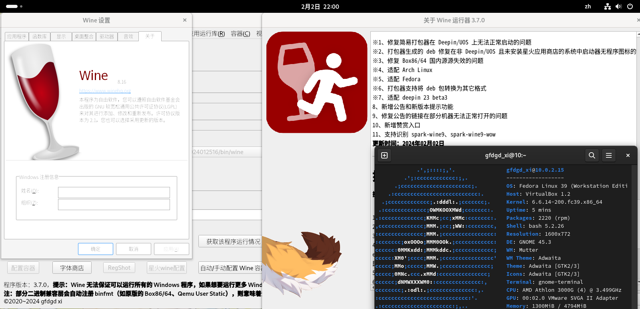640x309 pixels.
Task: Open search in the gnome-terminal header
Action: 592,155
